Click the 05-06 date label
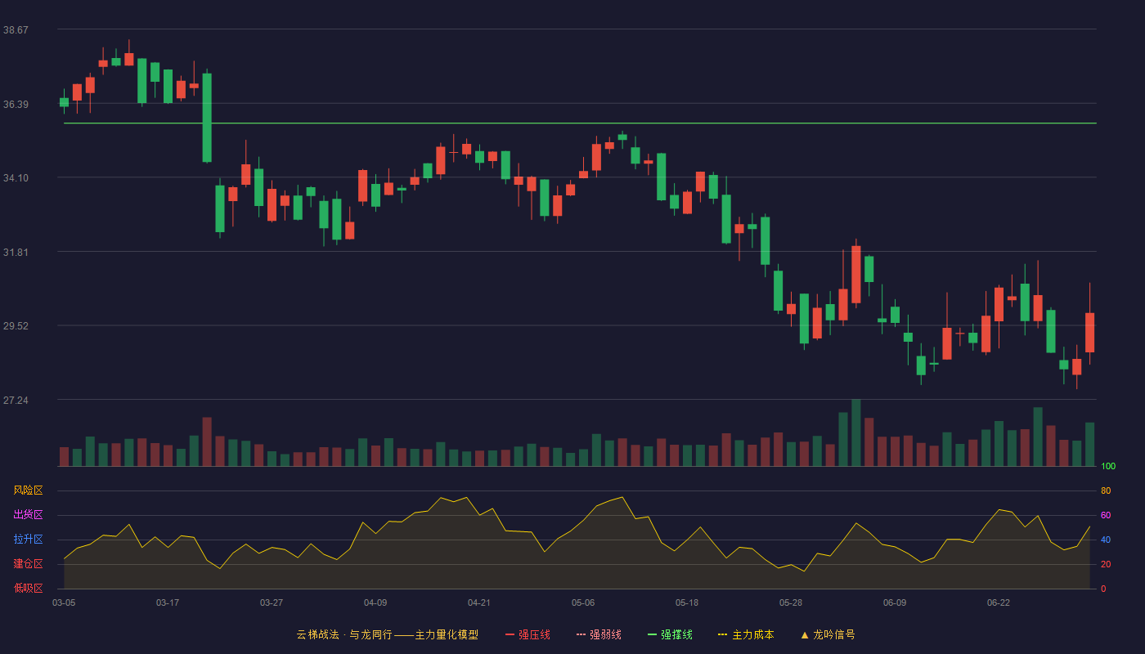This screenshot has height=654, width=1145. [583, 602]
